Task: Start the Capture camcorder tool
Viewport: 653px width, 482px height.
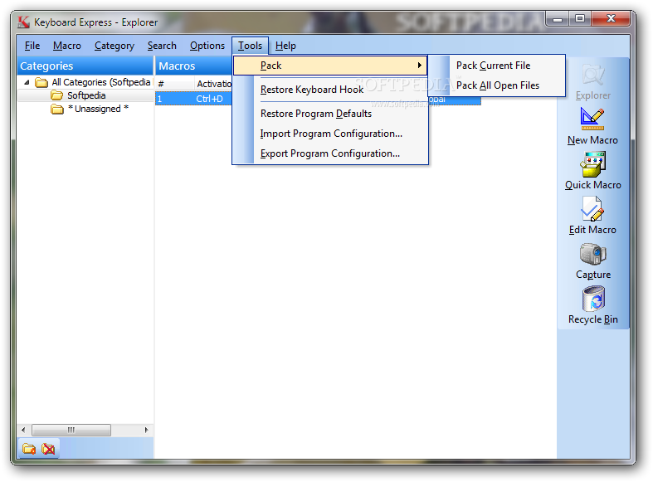Action: [592, 255]
